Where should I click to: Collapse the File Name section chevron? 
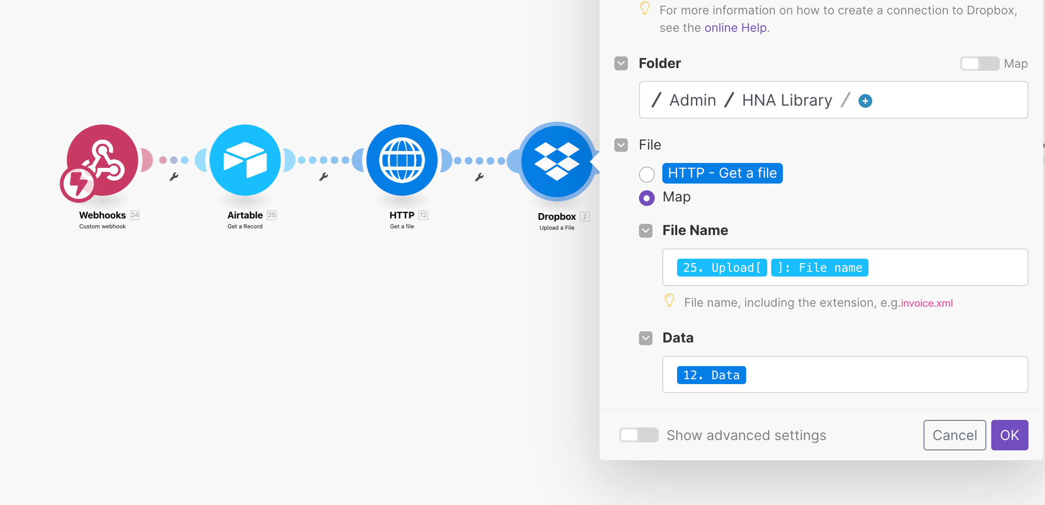(x=646, y=231)
